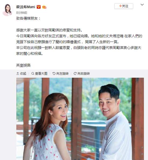Click the expanded couple photo
This screenshot has height=160, width=148.
tap(80, 119)
